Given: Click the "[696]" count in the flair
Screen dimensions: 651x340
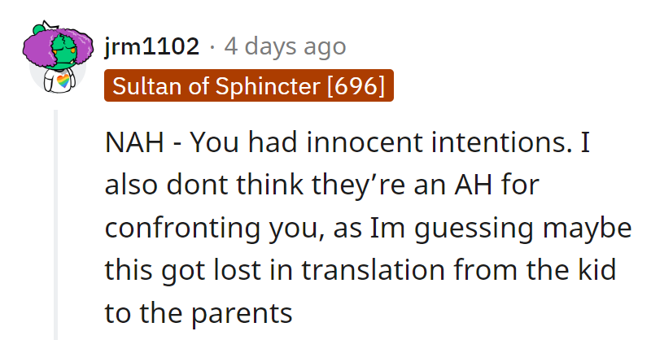Looking at the screenshot, I should pyautogui.click(x=355, y=87).
